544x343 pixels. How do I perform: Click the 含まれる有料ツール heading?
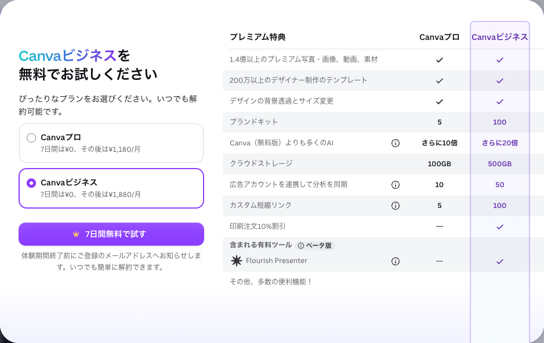pos(260,245)
